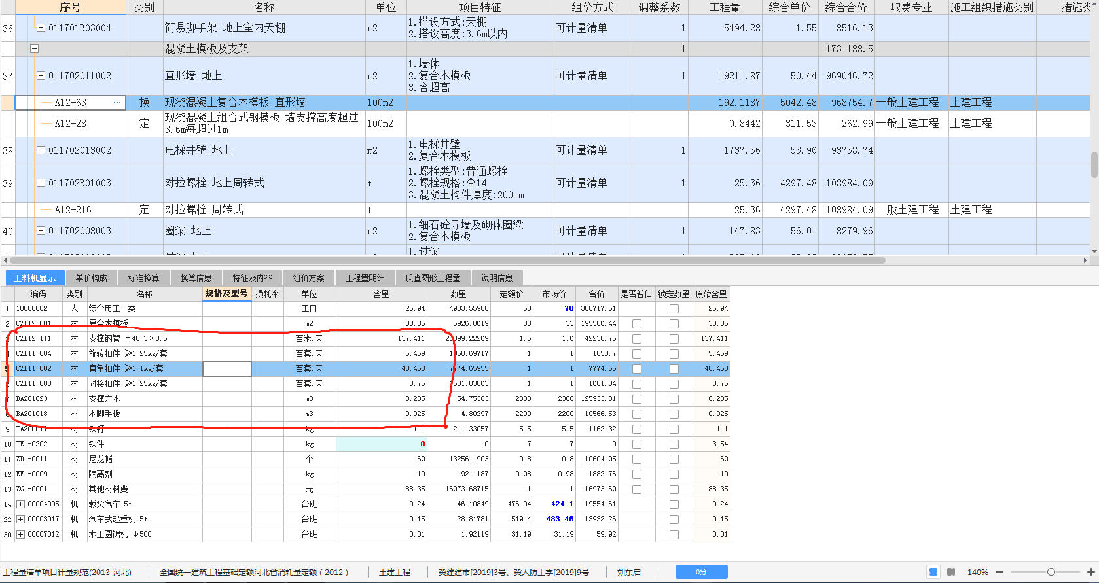The height and width of the screenshot is (583, 1099).
Task: Open the 特征及内容 tab
Action: point(252,278)
